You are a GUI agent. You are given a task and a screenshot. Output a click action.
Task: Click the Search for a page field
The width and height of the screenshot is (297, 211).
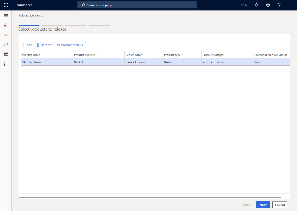(x=137, y=5)
